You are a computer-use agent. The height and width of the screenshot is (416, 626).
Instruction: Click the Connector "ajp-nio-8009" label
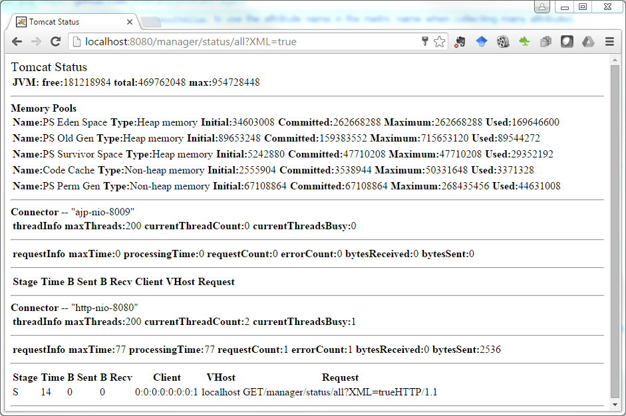point(73,212)
